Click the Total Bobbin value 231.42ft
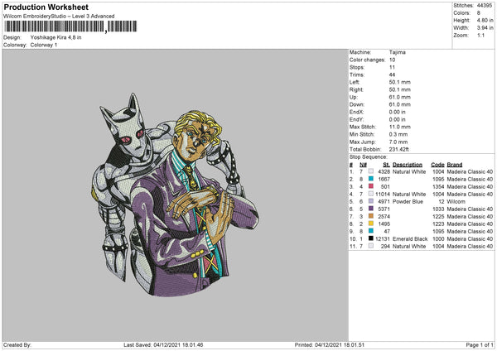The height and width of the screenshot is (351, 497). [398, 149]
